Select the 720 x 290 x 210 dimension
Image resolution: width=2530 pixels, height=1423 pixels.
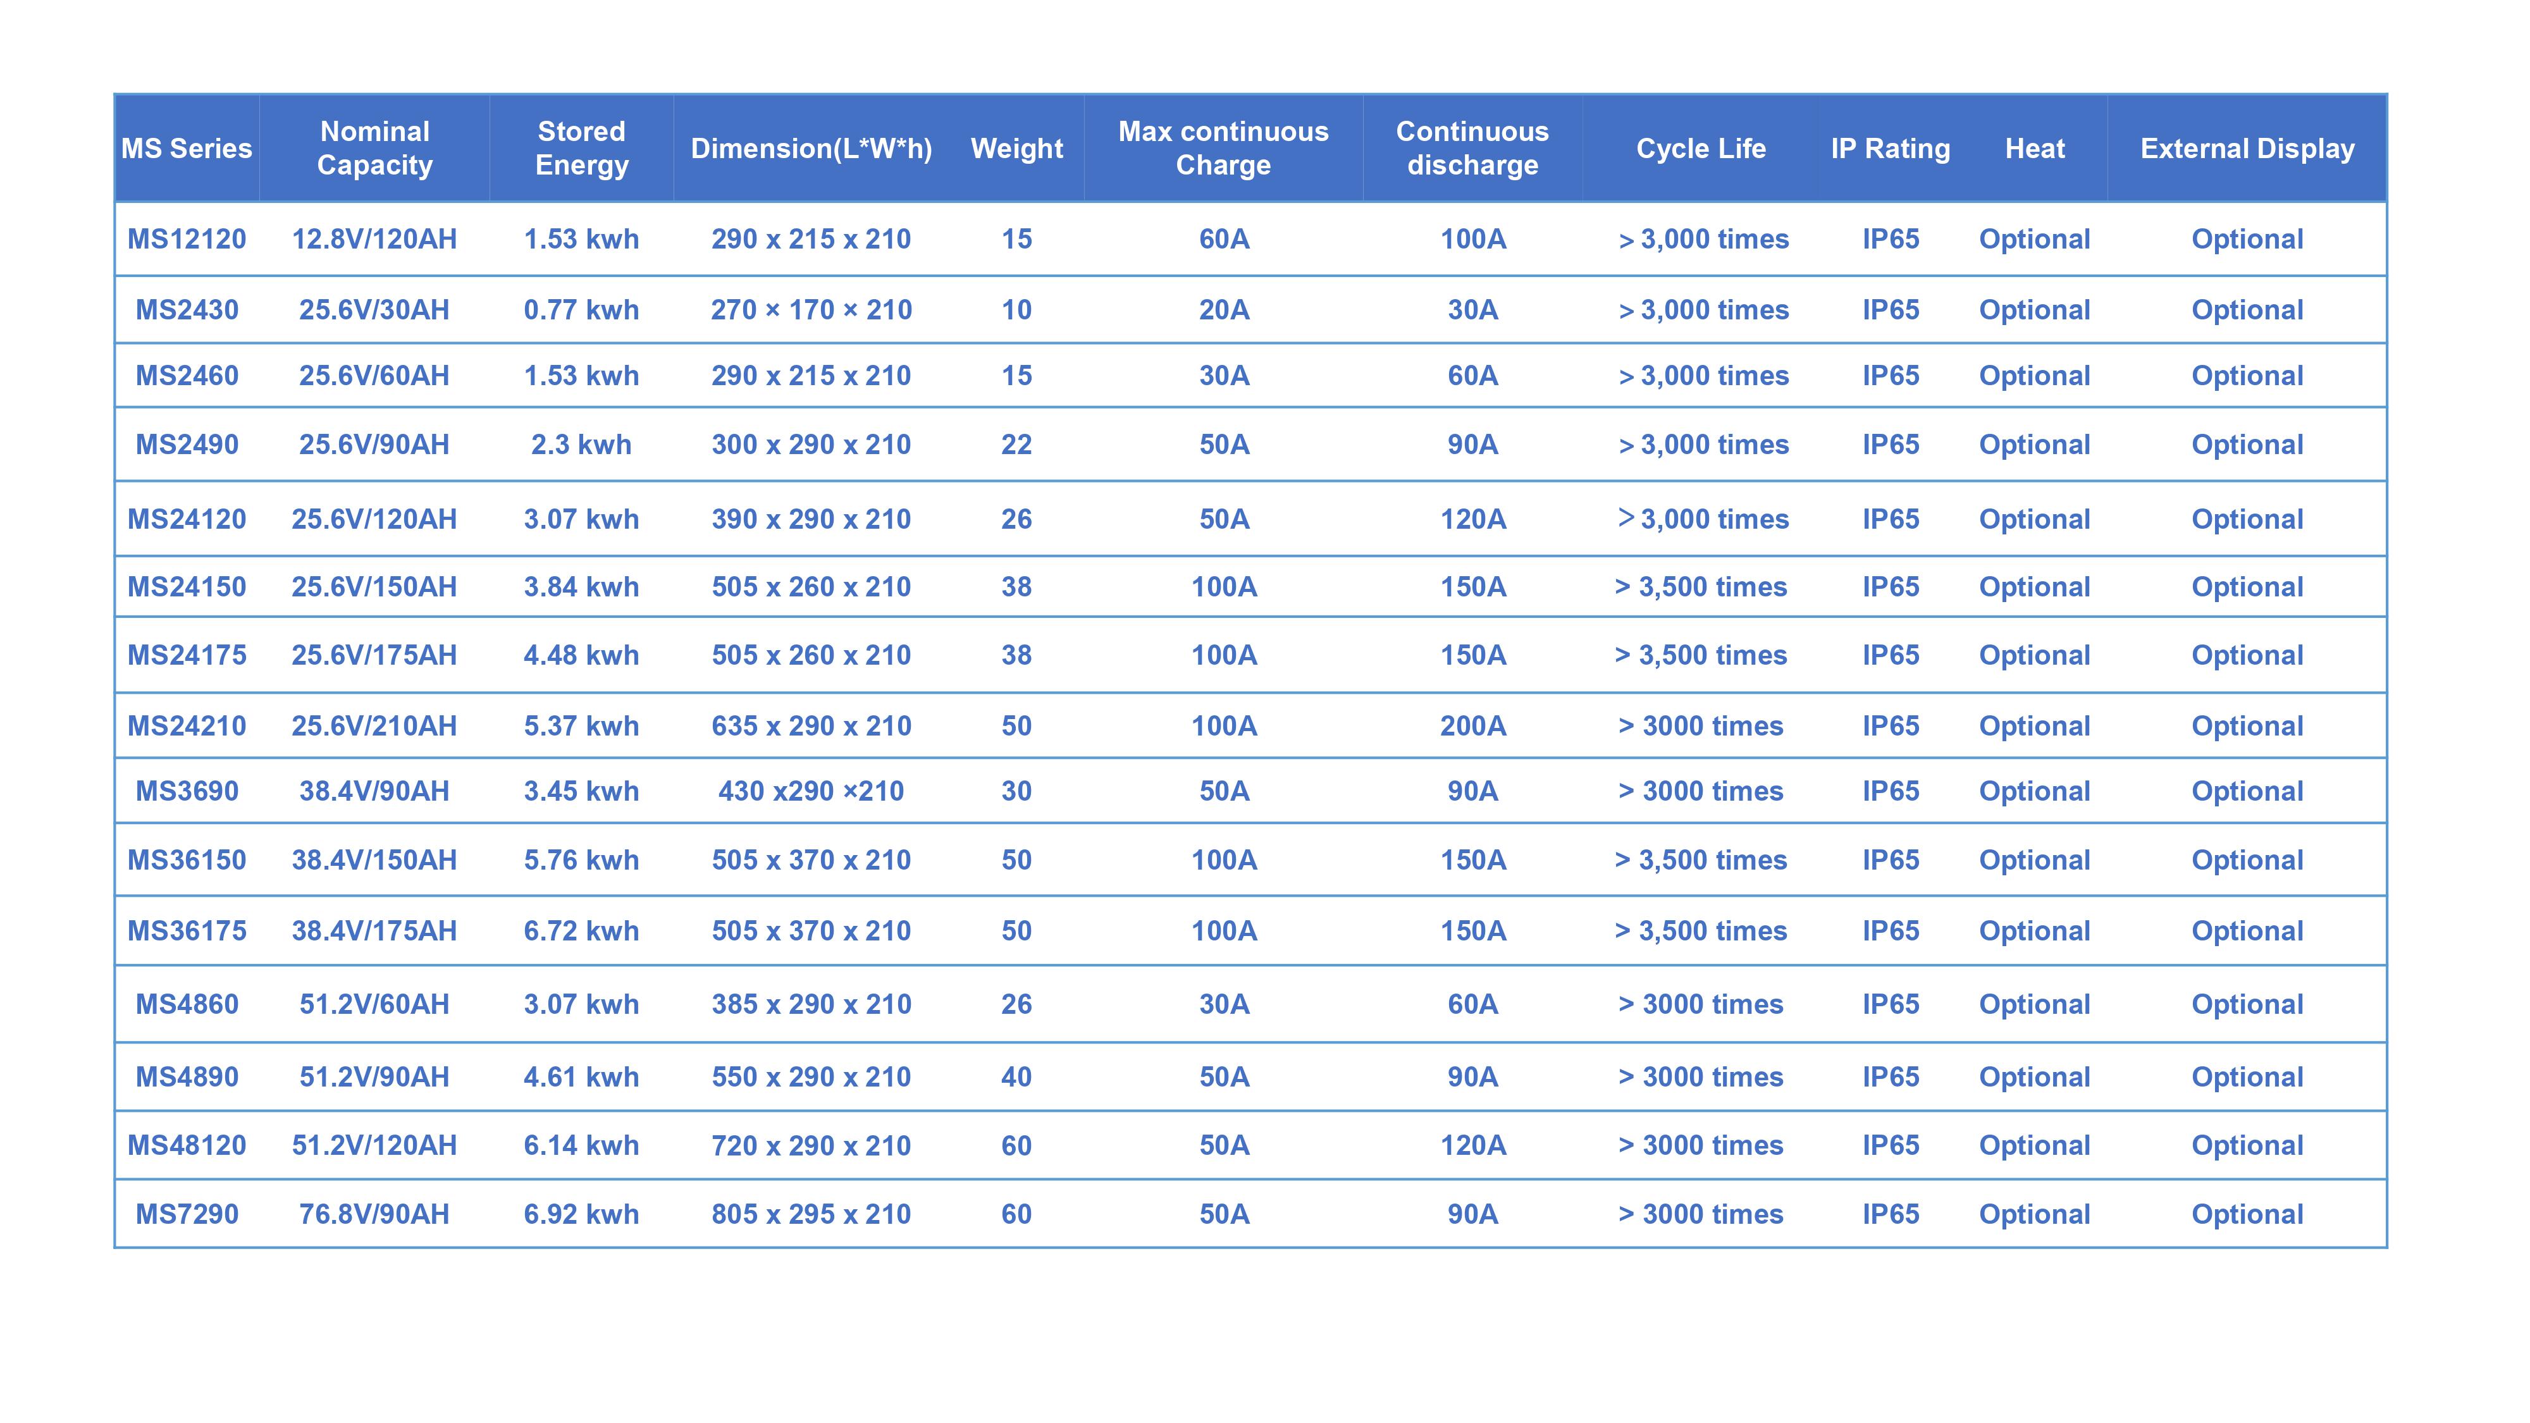(x=811, y=1145)
